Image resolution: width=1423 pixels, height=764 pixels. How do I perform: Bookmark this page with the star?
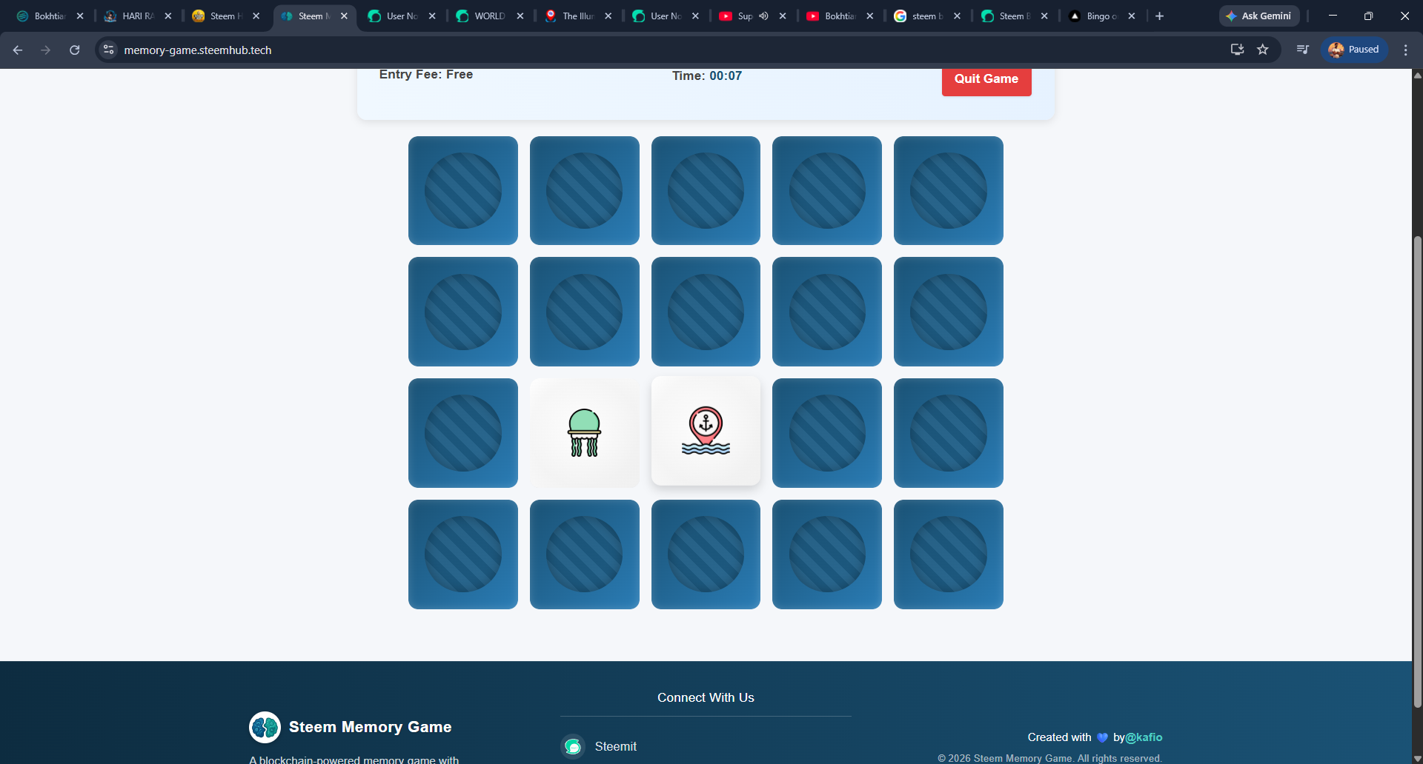click(x=1263, y=50)
